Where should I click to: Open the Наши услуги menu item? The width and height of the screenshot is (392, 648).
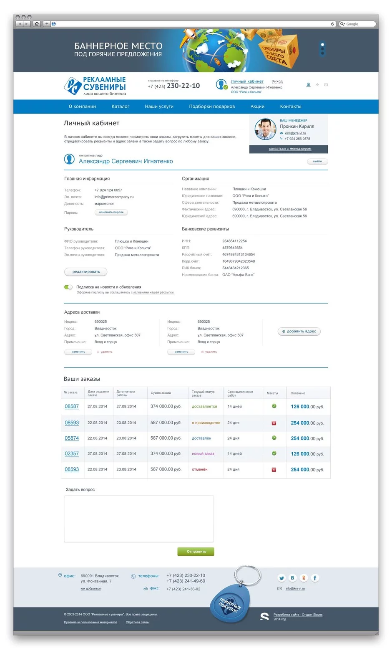(x=159, y=106)
